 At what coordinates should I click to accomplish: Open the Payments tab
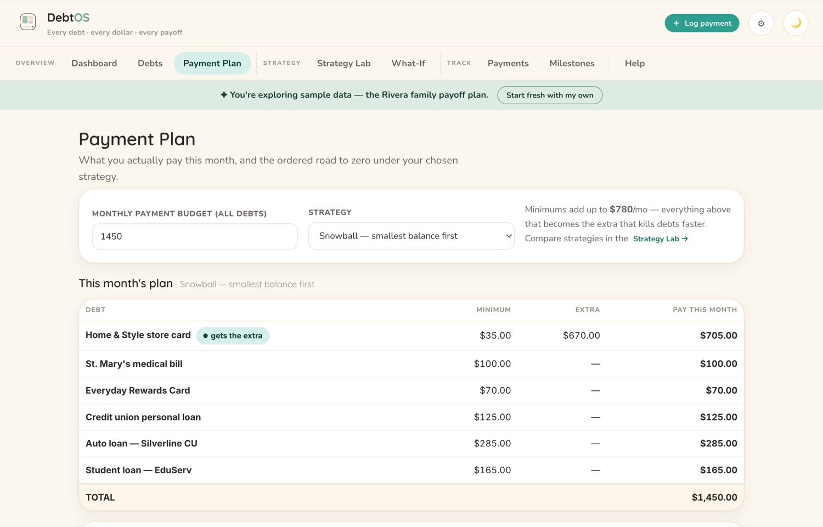(x=508, y=63)
